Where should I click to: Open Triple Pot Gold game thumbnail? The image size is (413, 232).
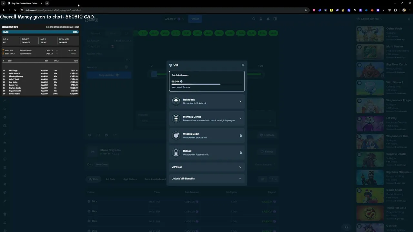370,213
